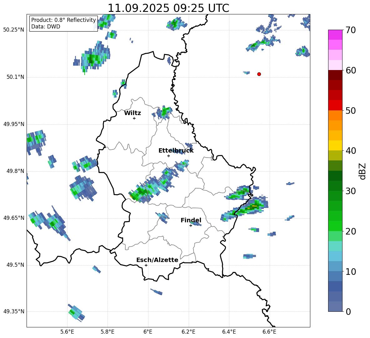Select the Findel city label
Viewport: 370px width, 338px height.
coord(191,220)
